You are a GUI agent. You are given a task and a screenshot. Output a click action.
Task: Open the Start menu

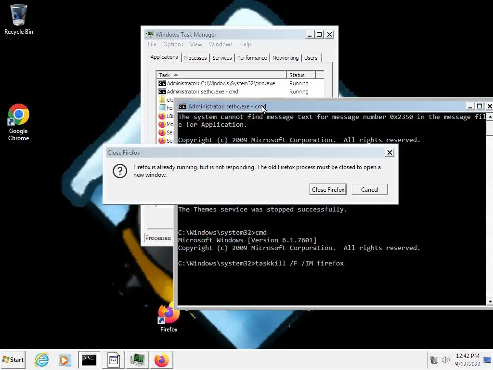pyautogui.click(x=13, y=359)
